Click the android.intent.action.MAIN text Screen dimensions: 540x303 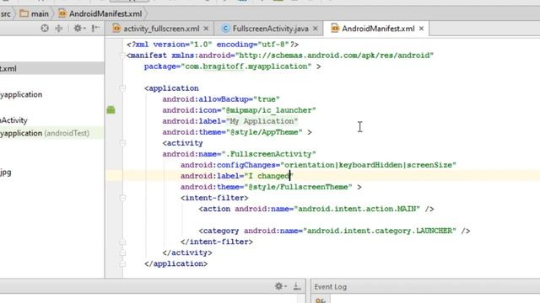point(357,209)
